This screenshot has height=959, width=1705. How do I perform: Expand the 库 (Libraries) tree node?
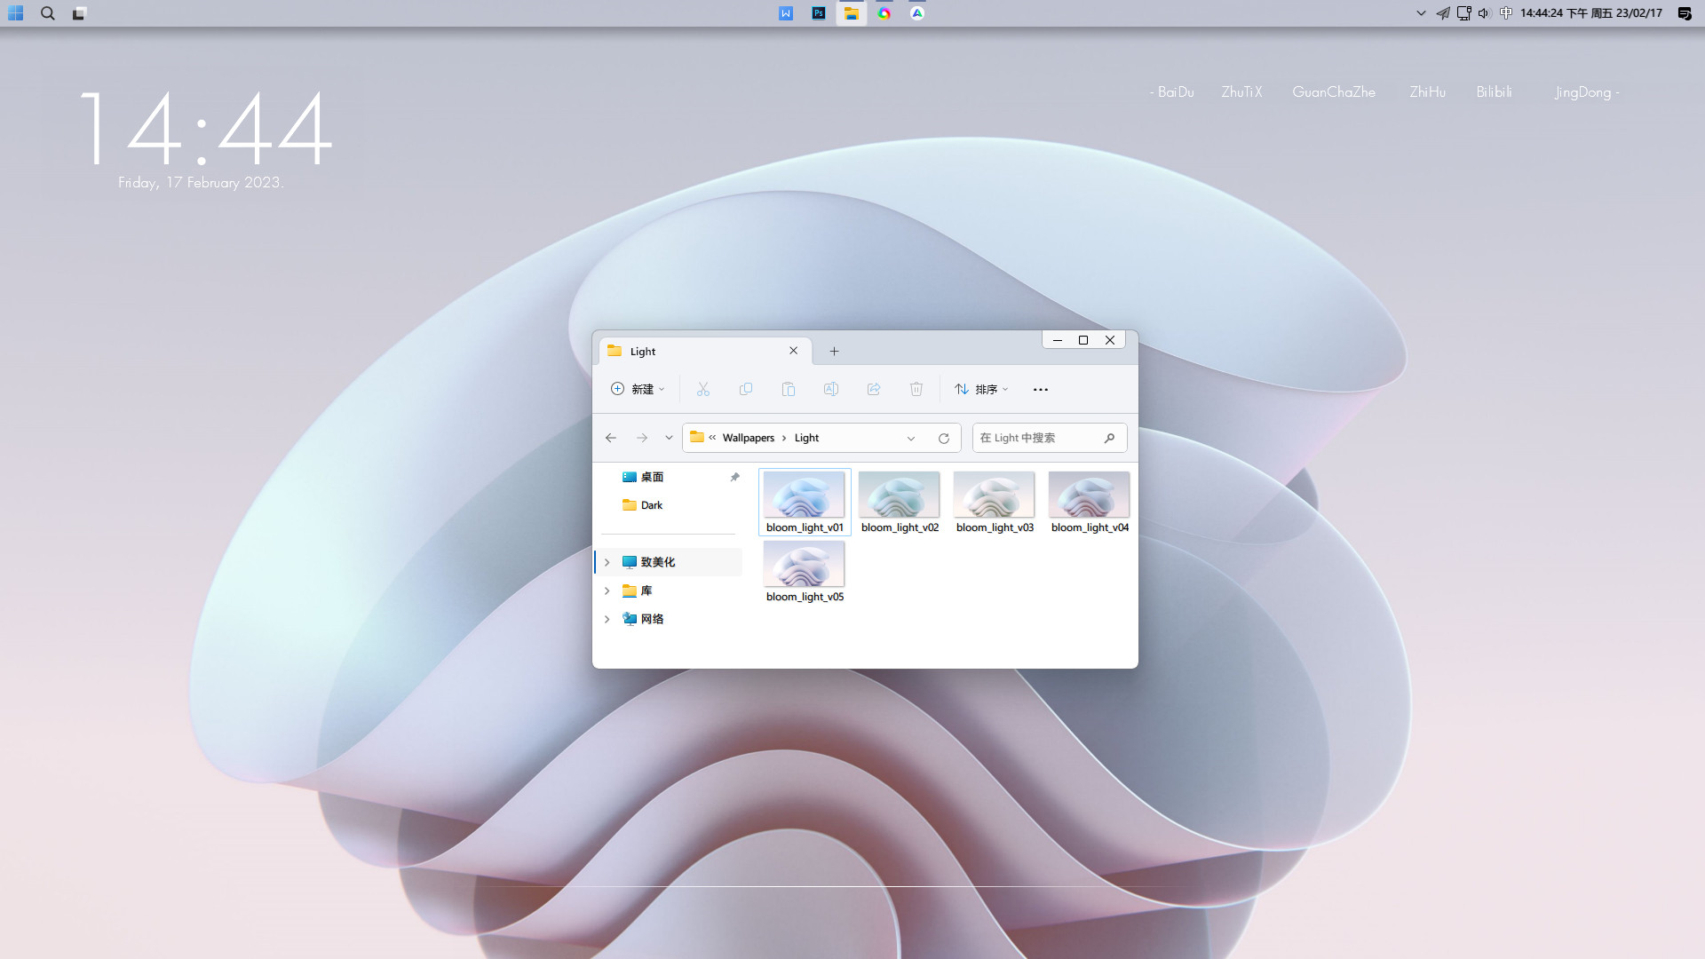coord(607,590)
